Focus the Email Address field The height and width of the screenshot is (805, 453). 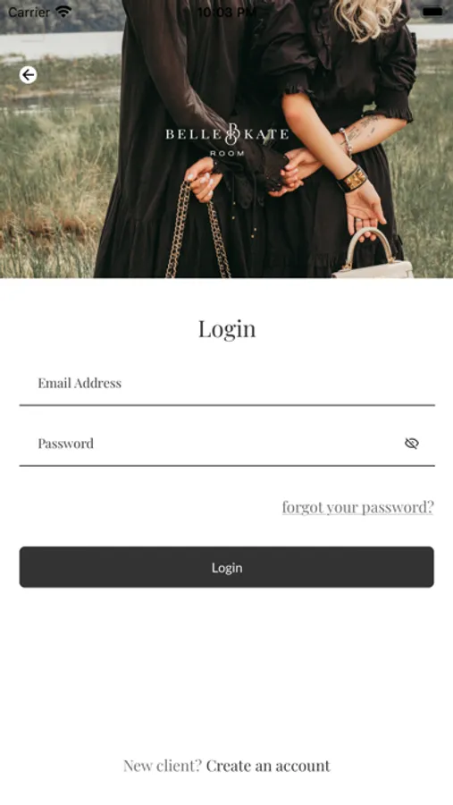[227, 384]
